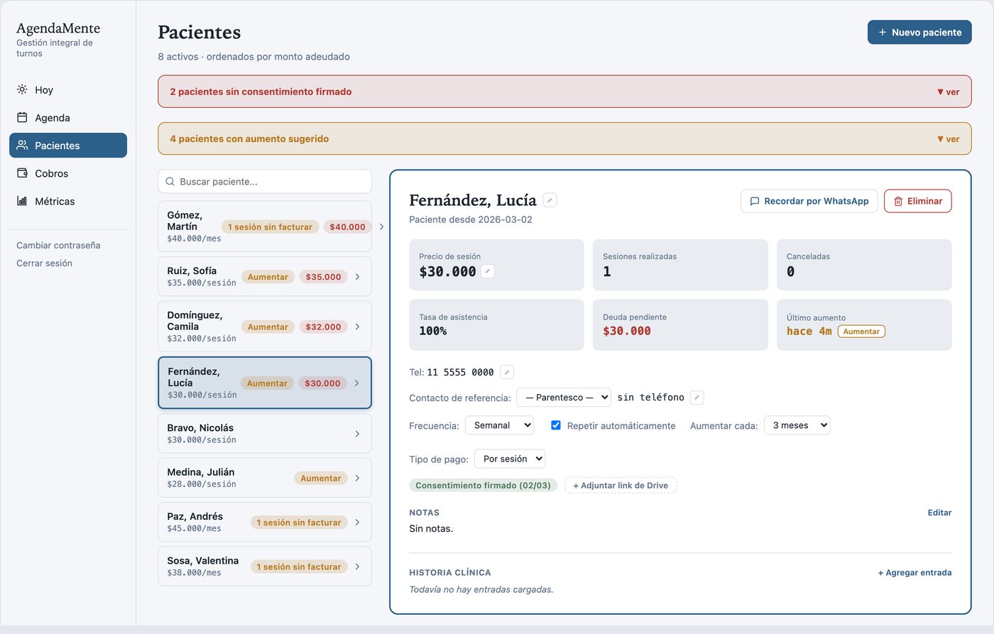Open the Parentesco dropdown
Image resolution: width=994 pixels, height=634 pixels.
click(564, 398)
